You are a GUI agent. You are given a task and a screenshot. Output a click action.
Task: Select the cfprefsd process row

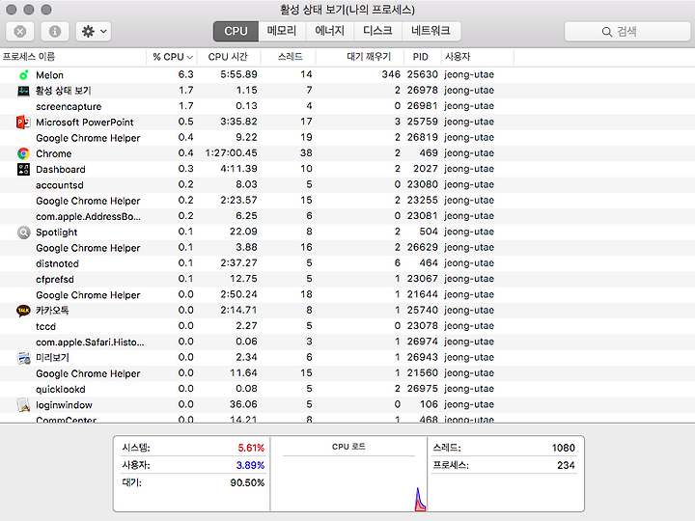(347, 279)
